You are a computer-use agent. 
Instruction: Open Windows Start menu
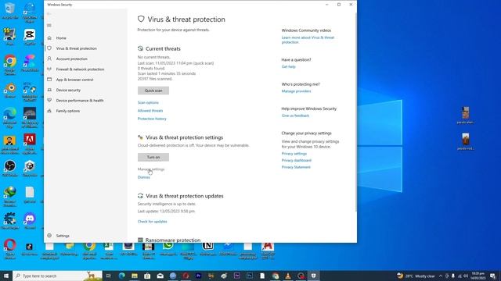(6, 276)
